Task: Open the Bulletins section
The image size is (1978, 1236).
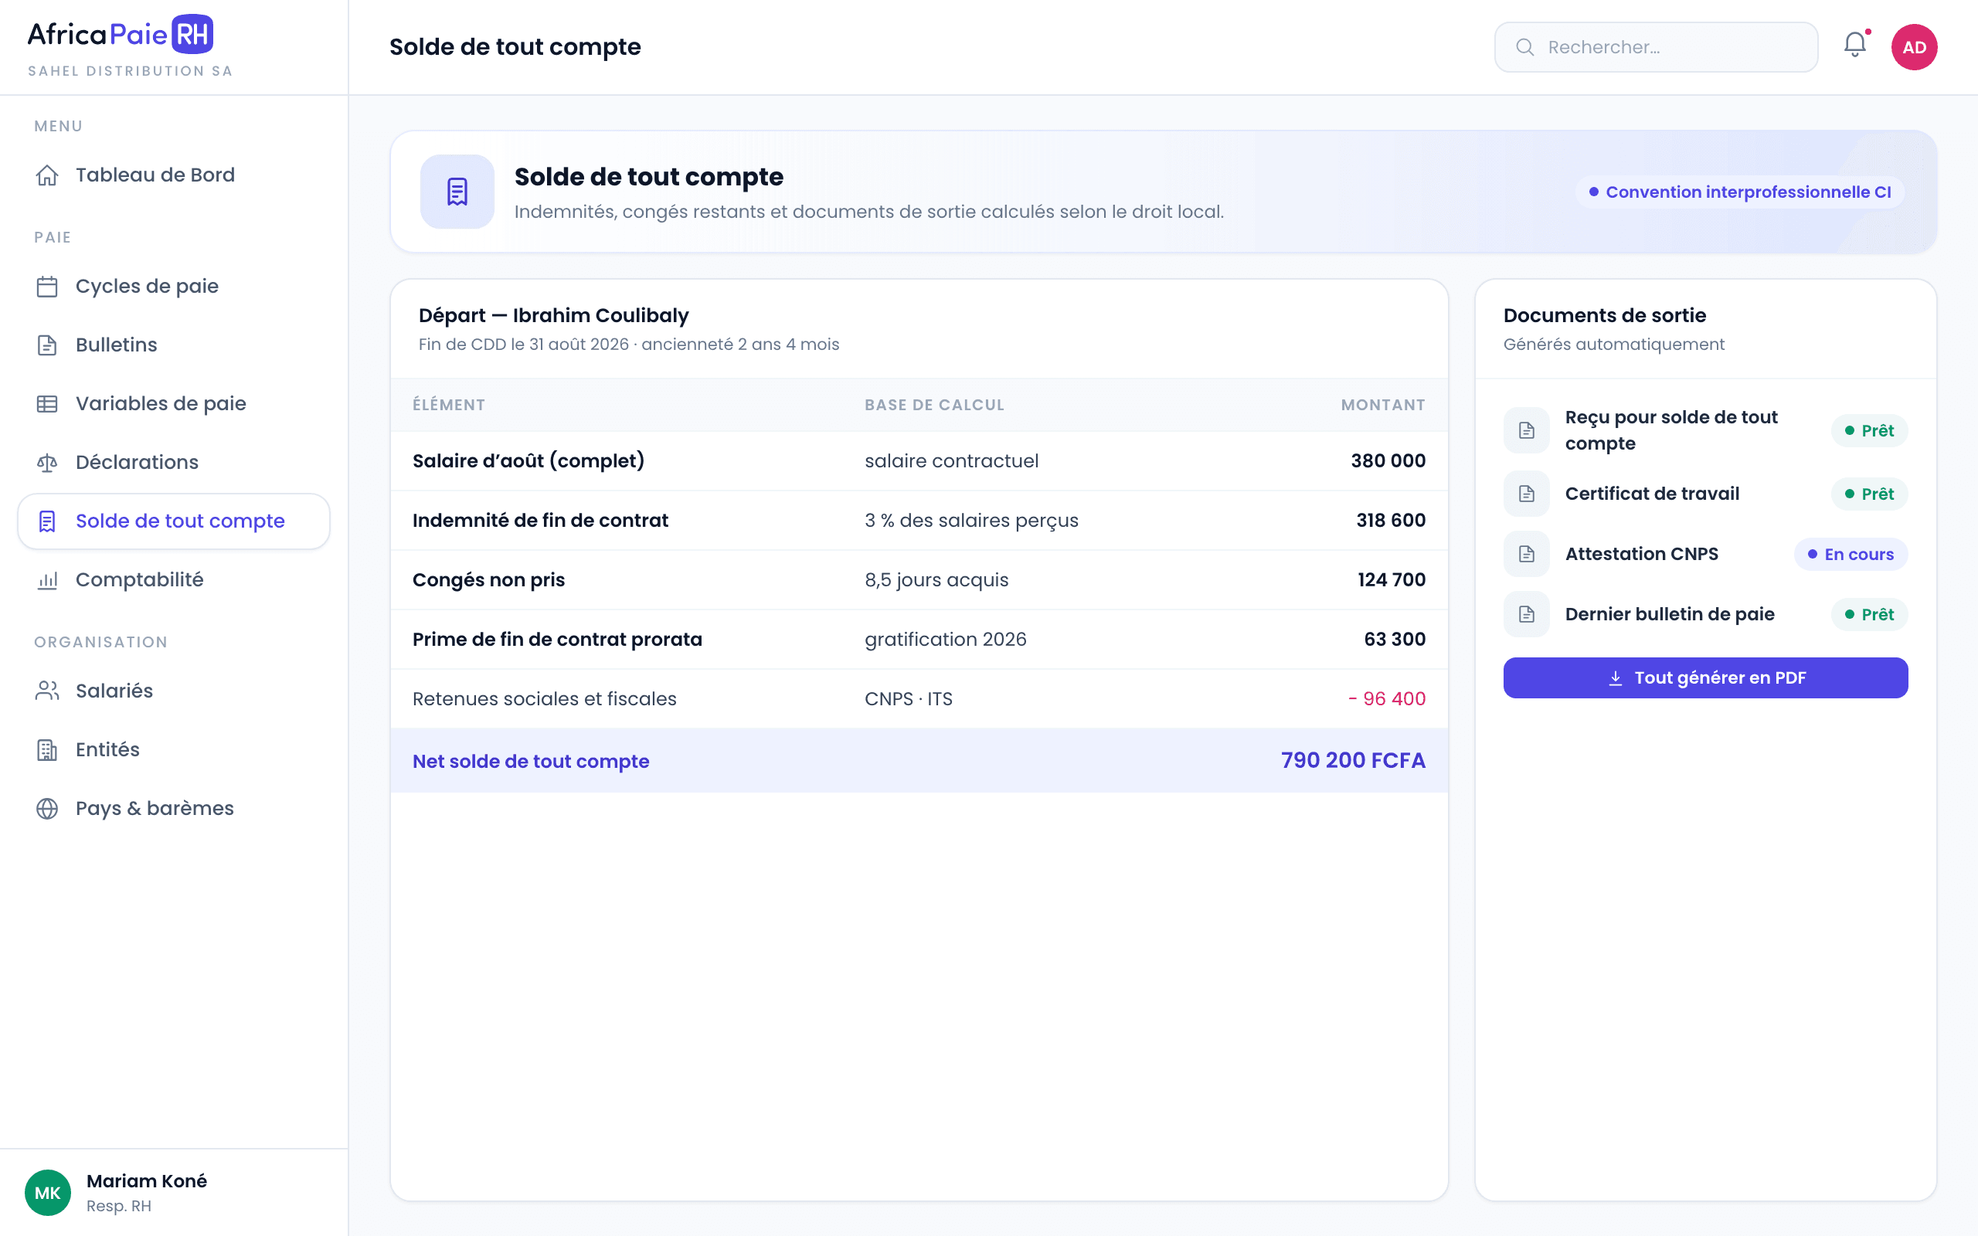Action: click(x=173, y=345)
